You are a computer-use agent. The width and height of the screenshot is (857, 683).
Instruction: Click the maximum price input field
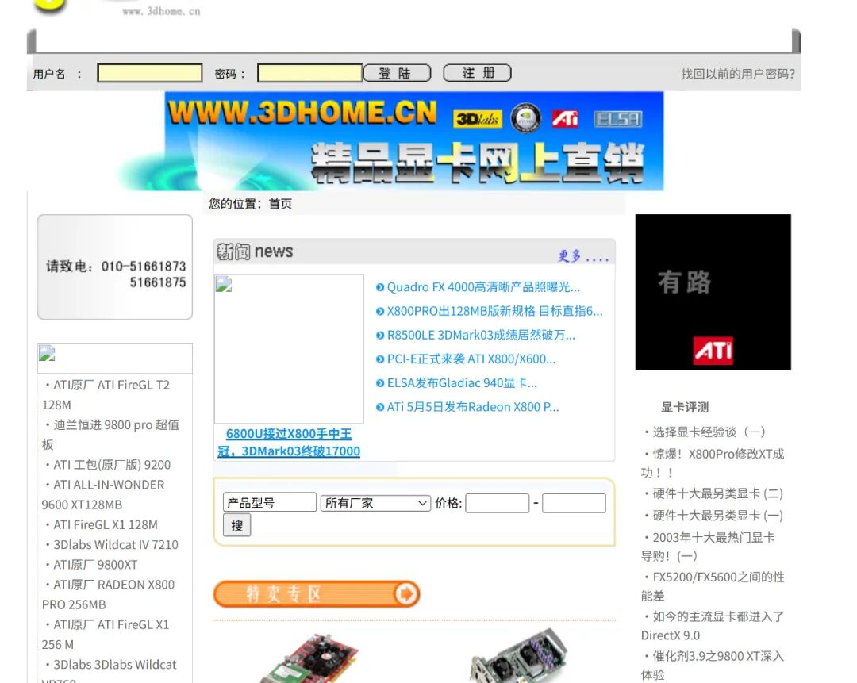coord(574,503)
